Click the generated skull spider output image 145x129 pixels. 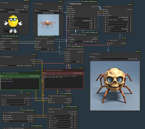pos(115,86)
